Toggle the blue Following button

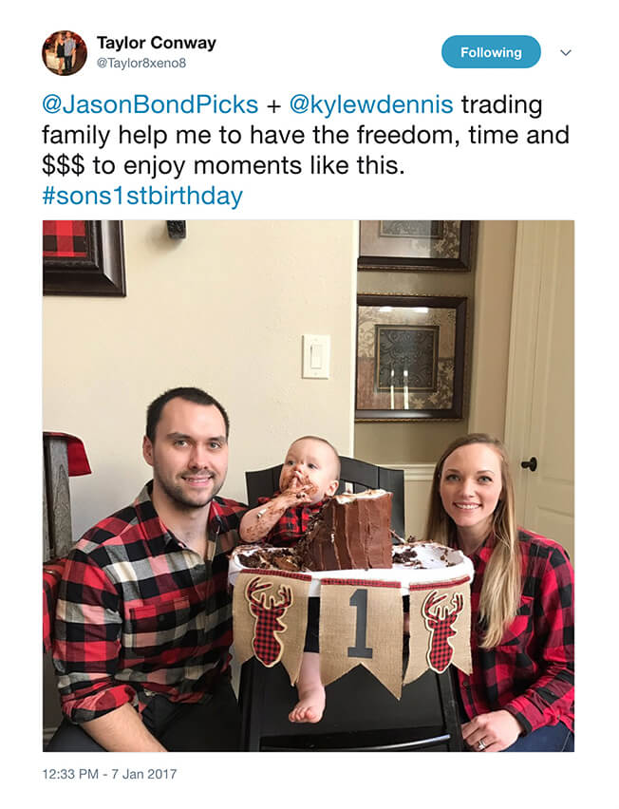(x=491, y=52)
